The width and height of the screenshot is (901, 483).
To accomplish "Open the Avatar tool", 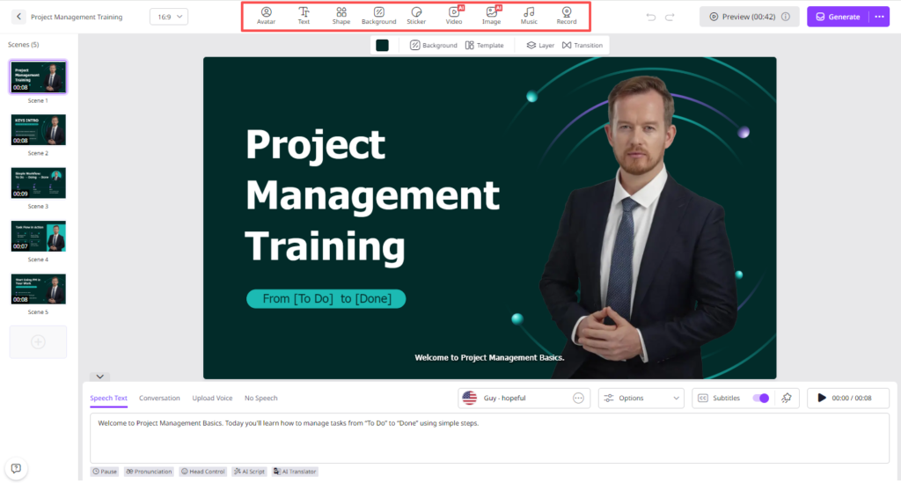I will [266, 15].
